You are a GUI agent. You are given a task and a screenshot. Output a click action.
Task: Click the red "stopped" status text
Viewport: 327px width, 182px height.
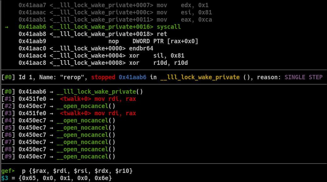point(103,77)
